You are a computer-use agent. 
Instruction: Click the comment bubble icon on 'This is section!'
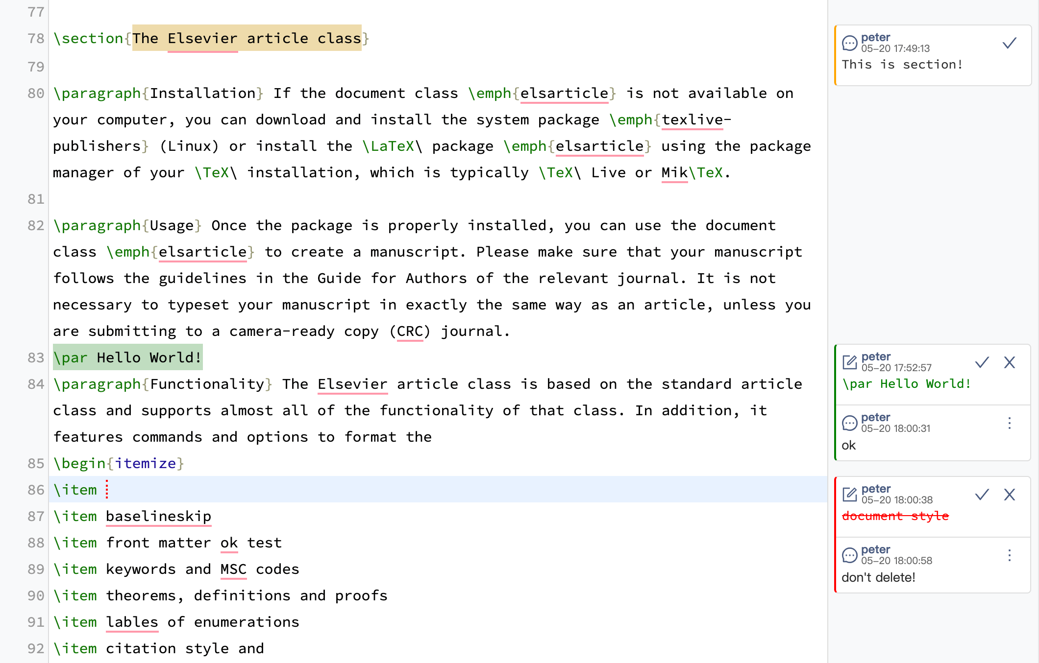pos(849,43)
